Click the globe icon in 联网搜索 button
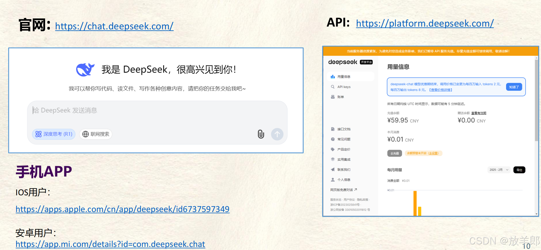 pos(86,134)
